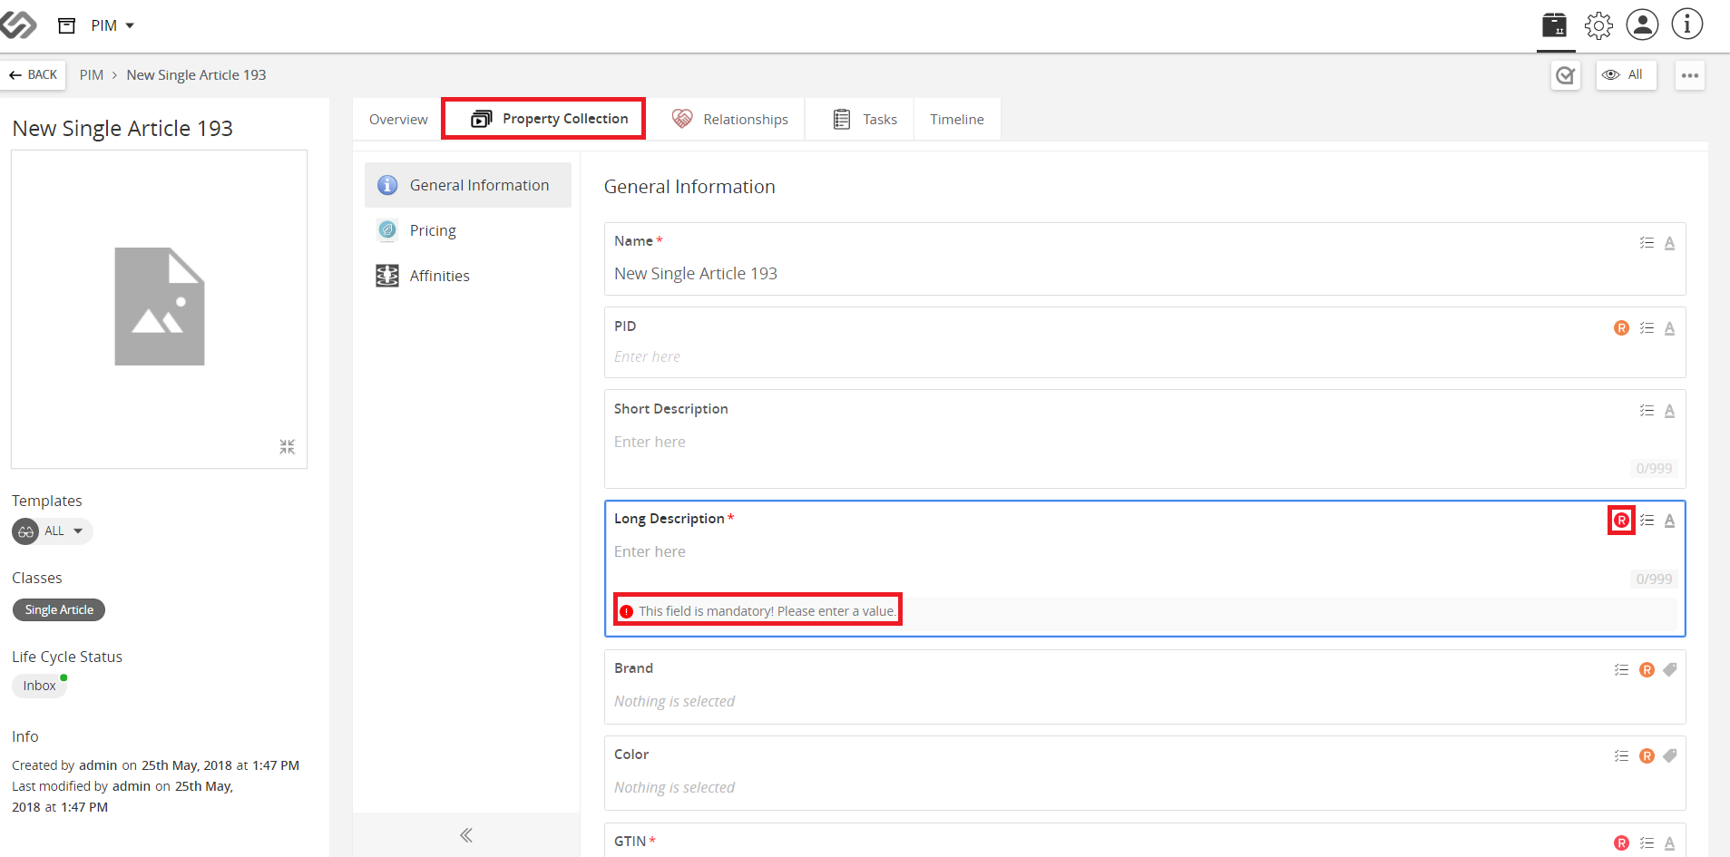Open the settings gear icon

pyautogui.click(x=1598, y=25)
